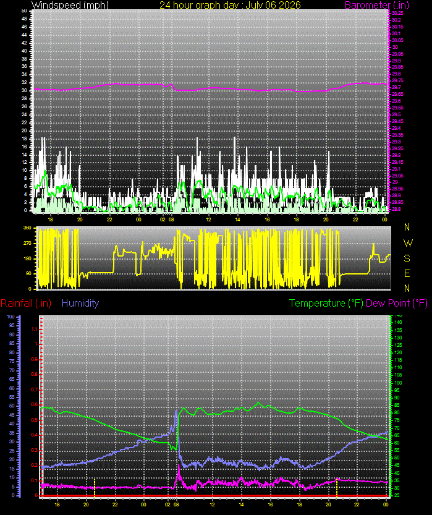Click "180" on the wind direction axis
Screen dimensions: 432x515
tap(28, 258)
